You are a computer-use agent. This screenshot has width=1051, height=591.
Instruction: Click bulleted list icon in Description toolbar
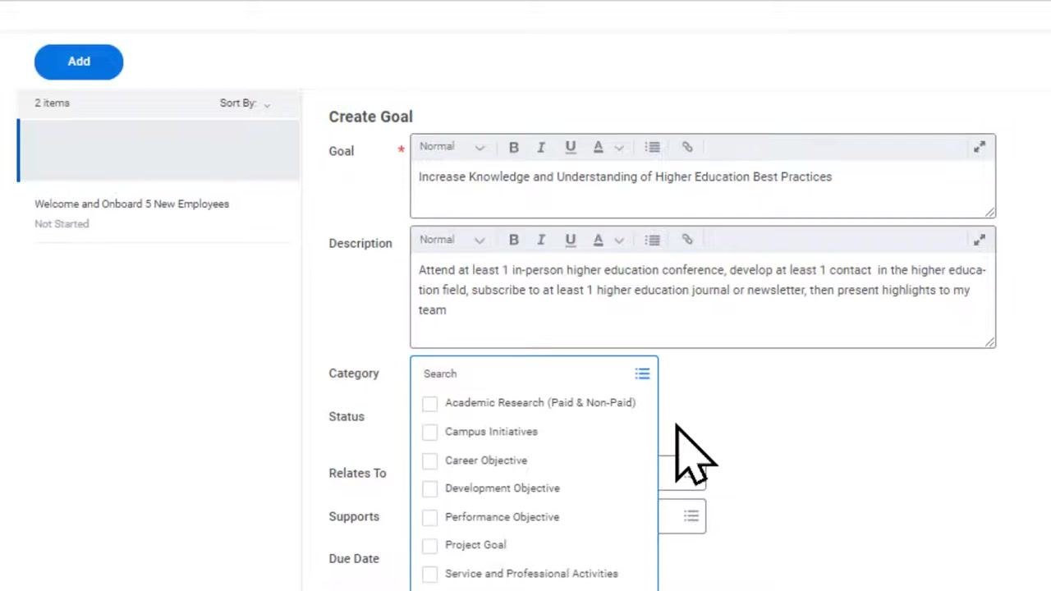point(652,240)
